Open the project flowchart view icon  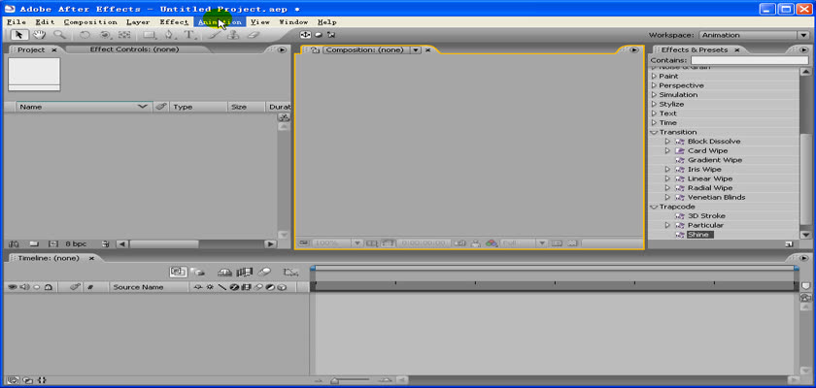coord(284,117)
